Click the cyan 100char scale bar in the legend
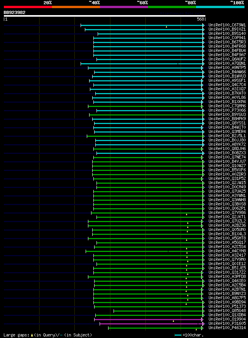The height and width of the screenshot is (338, 248). 178,335
